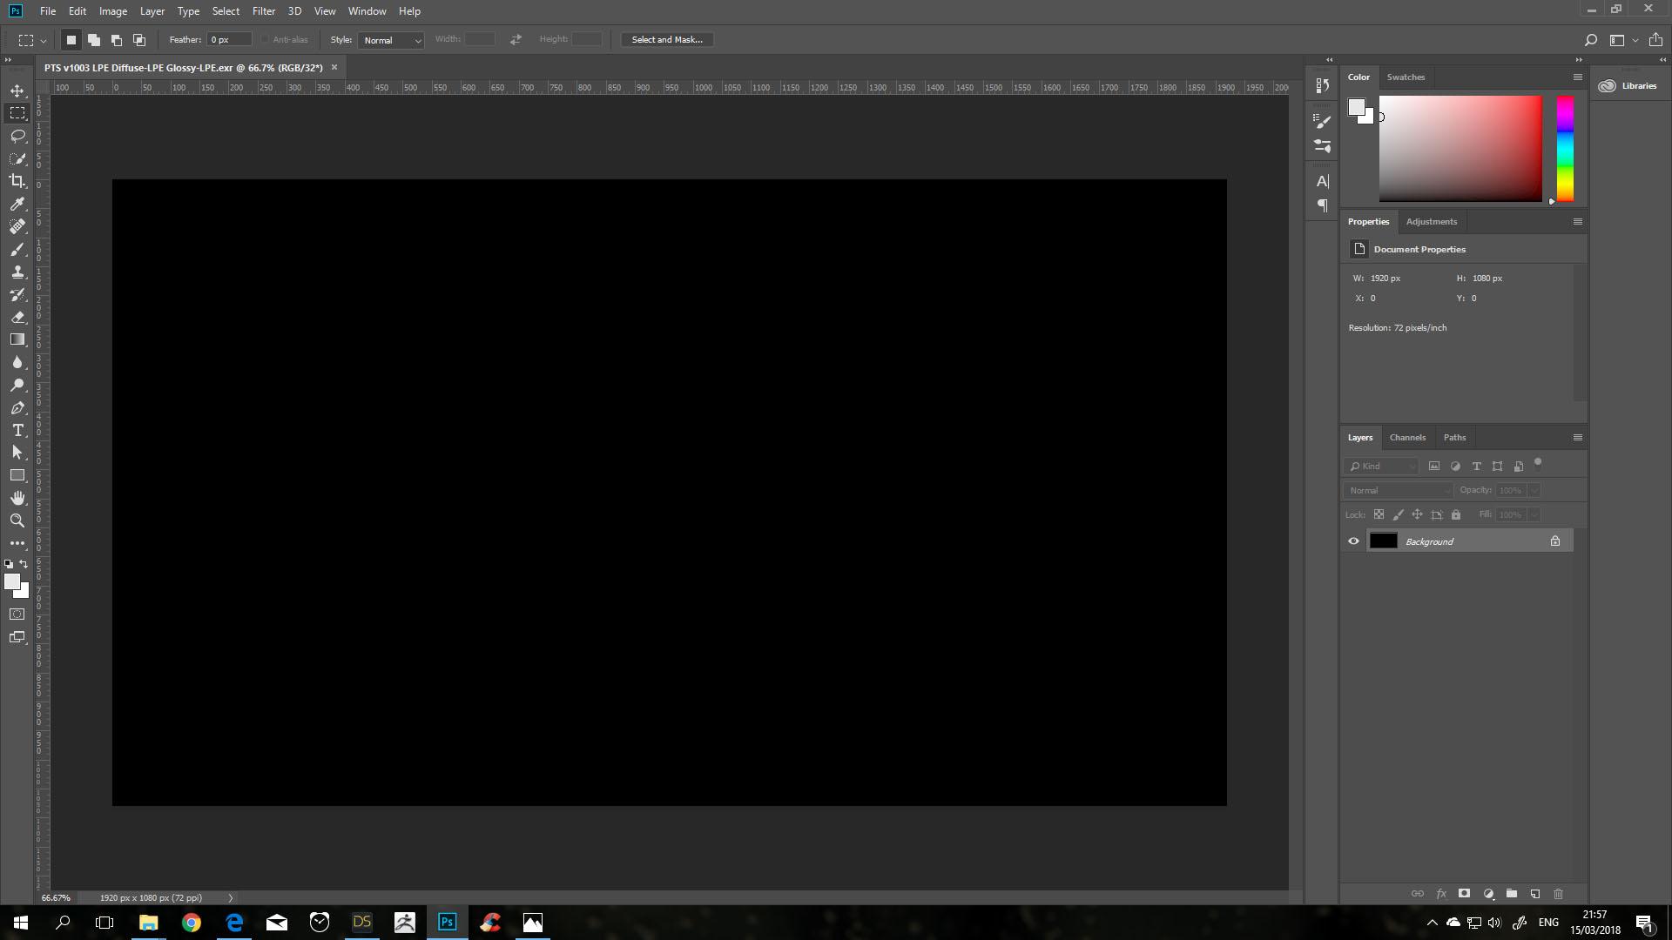This screenshot has width=1672, height=940.
Task: Click the Select and Mask button
Action: coord(666,40)
